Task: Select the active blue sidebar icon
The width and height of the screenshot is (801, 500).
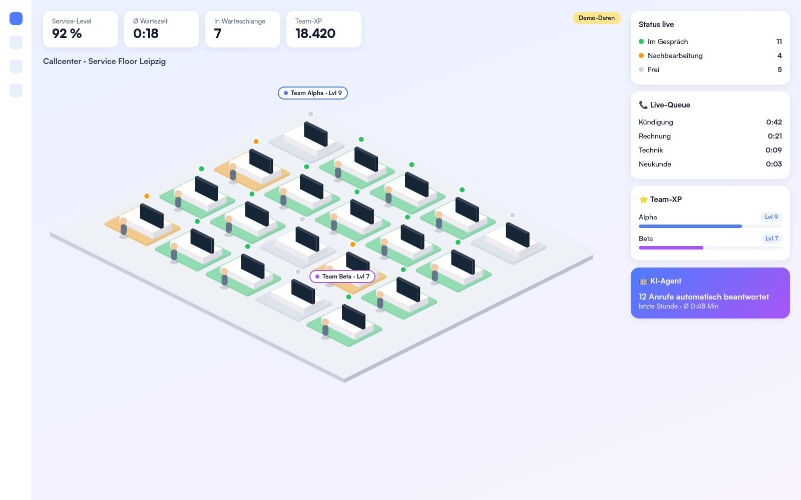Action: (16, 18)
